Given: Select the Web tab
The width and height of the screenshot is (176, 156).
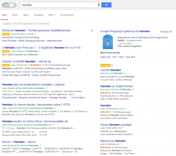Looking at the screenshot, I should coord(4,15).
